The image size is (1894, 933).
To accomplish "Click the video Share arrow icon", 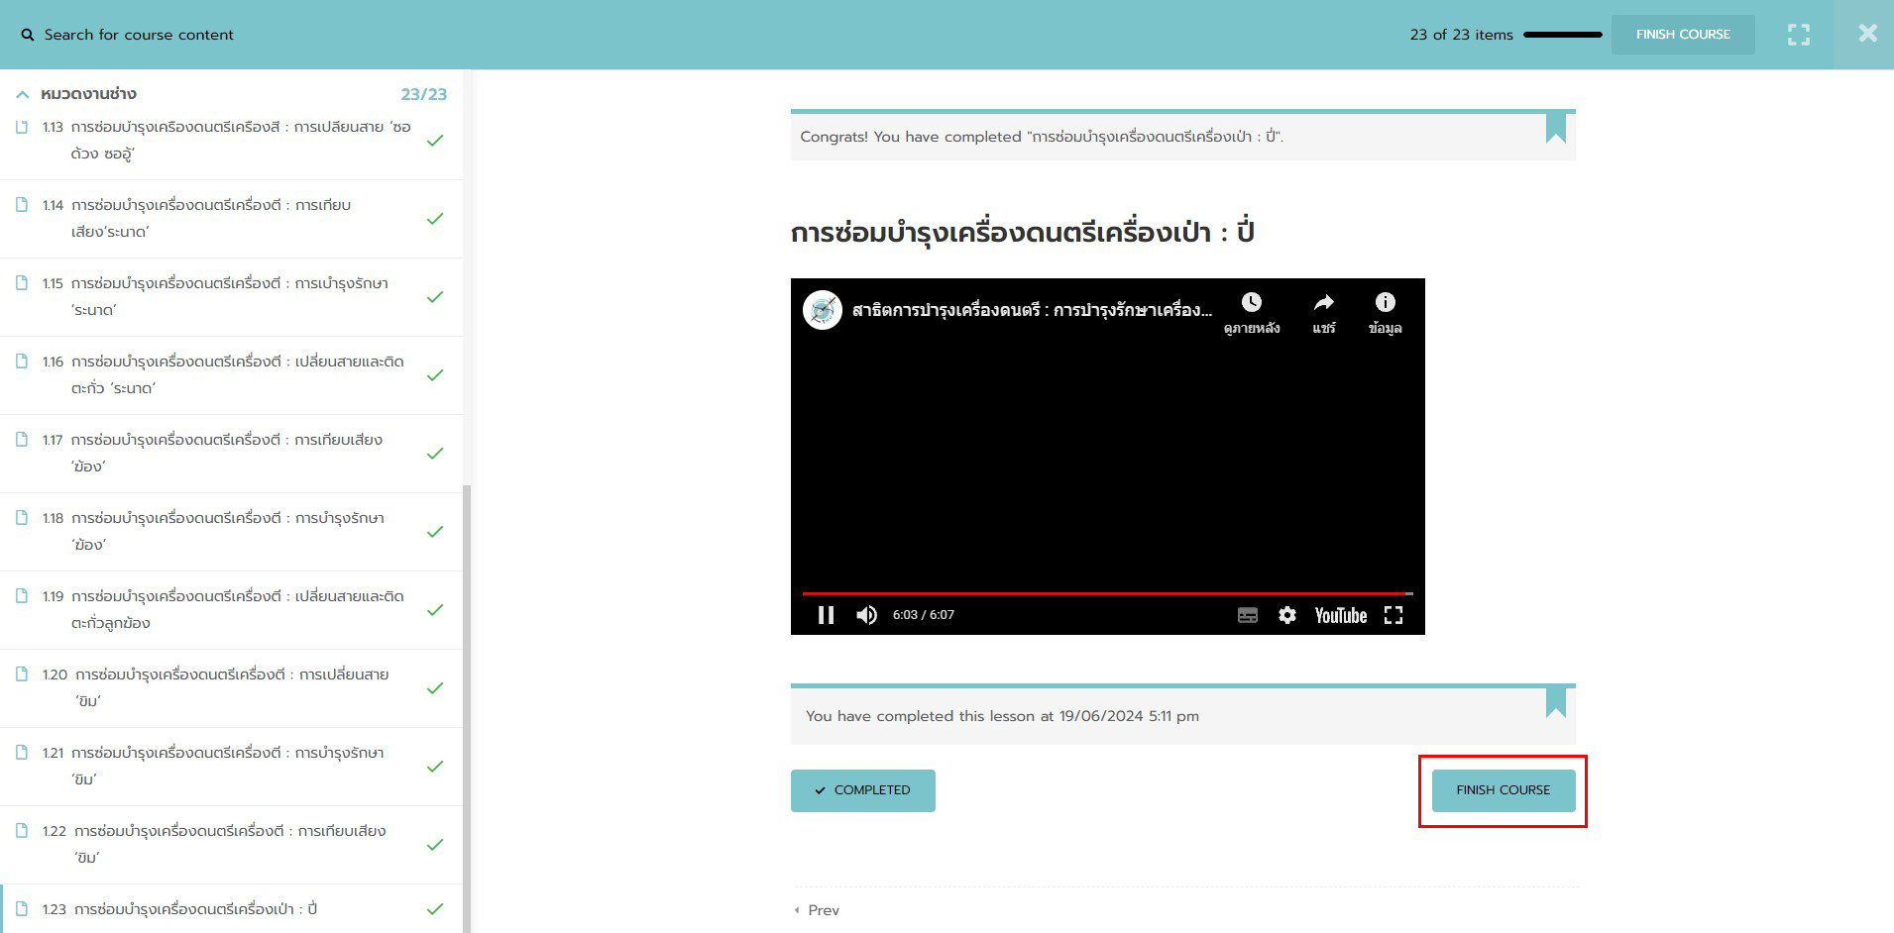I will tap(1323, 303).
